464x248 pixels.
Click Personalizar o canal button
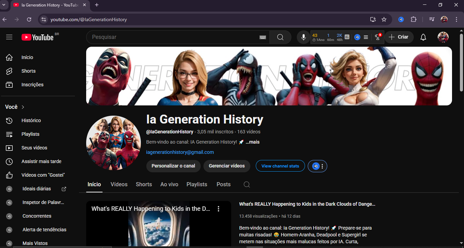pos(173,166)
